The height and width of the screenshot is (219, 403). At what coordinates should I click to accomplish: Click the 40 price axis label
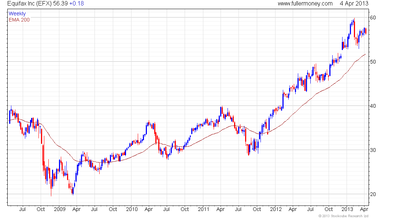[x=373, y=106]
